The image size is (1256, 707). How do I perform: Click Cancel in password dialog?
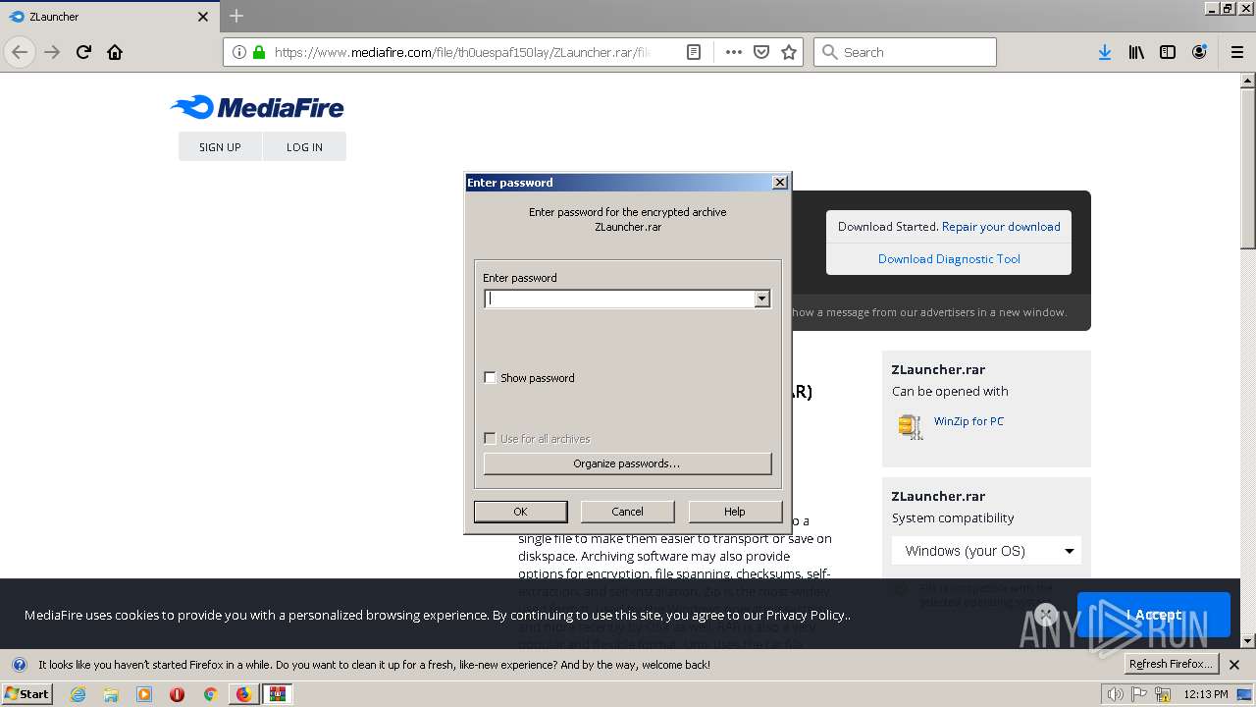click(628, 512)
